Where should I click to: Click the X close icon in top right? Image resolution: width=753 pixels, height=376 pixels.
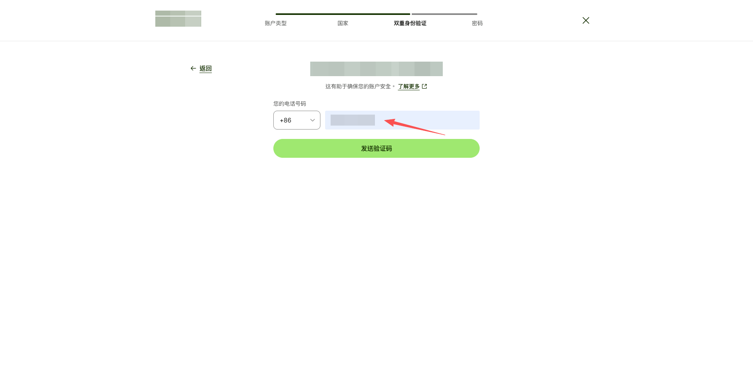[x=586, y=20]
